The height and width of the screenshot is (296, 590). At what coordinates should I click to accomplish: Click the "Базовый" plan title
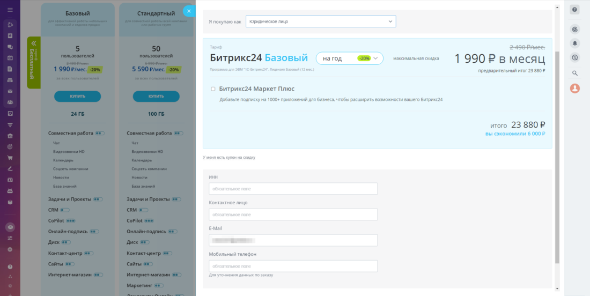click(x=78, y=14)
